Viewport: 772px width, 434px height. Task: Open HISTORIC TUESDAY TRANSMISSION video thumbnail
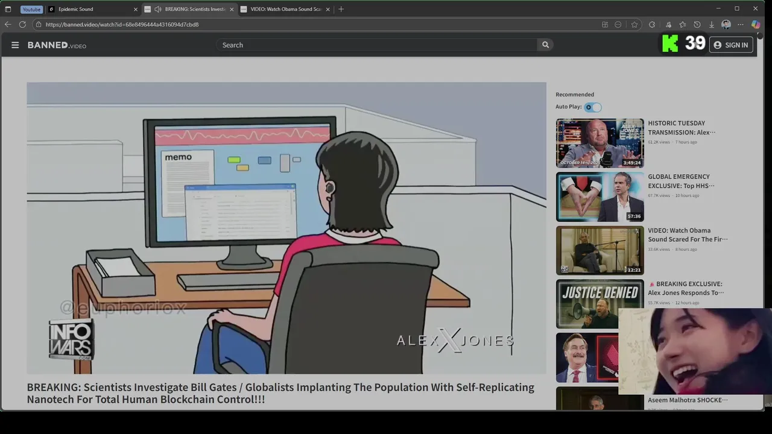(x=600, y=143)
